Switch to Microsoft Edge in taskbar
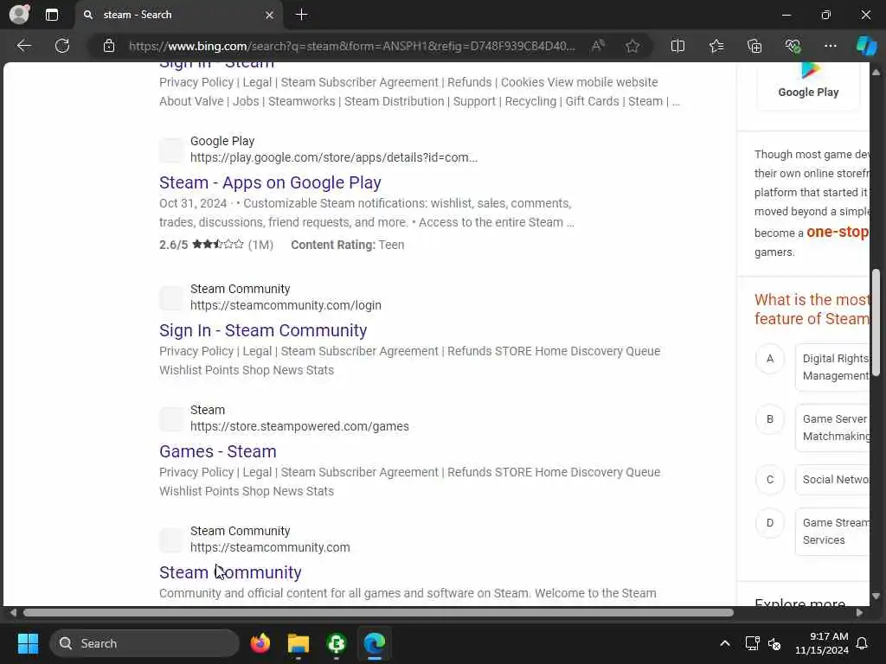 374,643
